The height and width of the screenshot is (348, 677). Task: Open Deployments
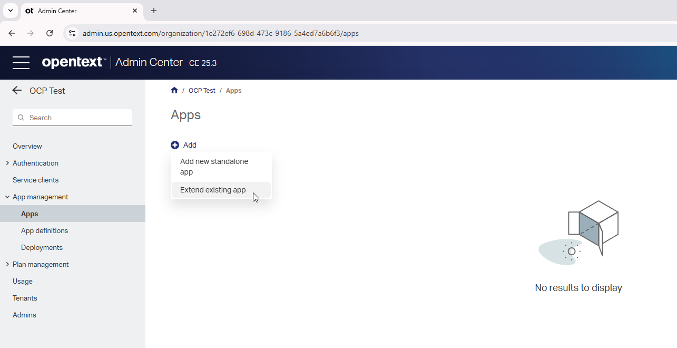(42, 247)
